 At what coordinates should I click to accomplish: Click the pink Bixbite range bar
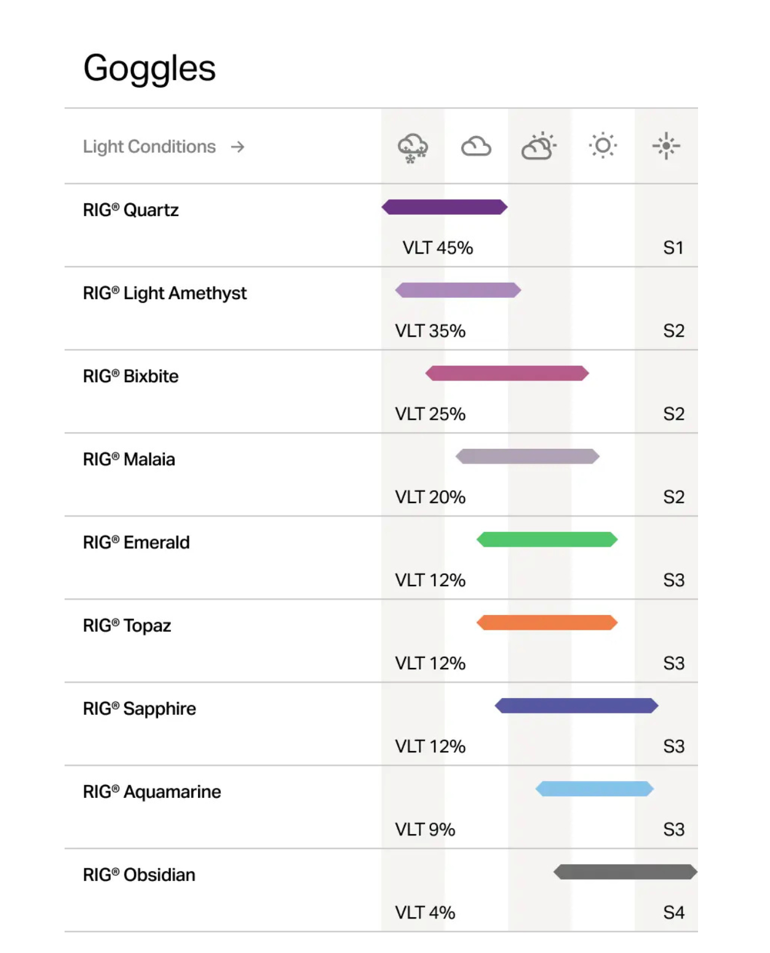(x=507, y=373)
